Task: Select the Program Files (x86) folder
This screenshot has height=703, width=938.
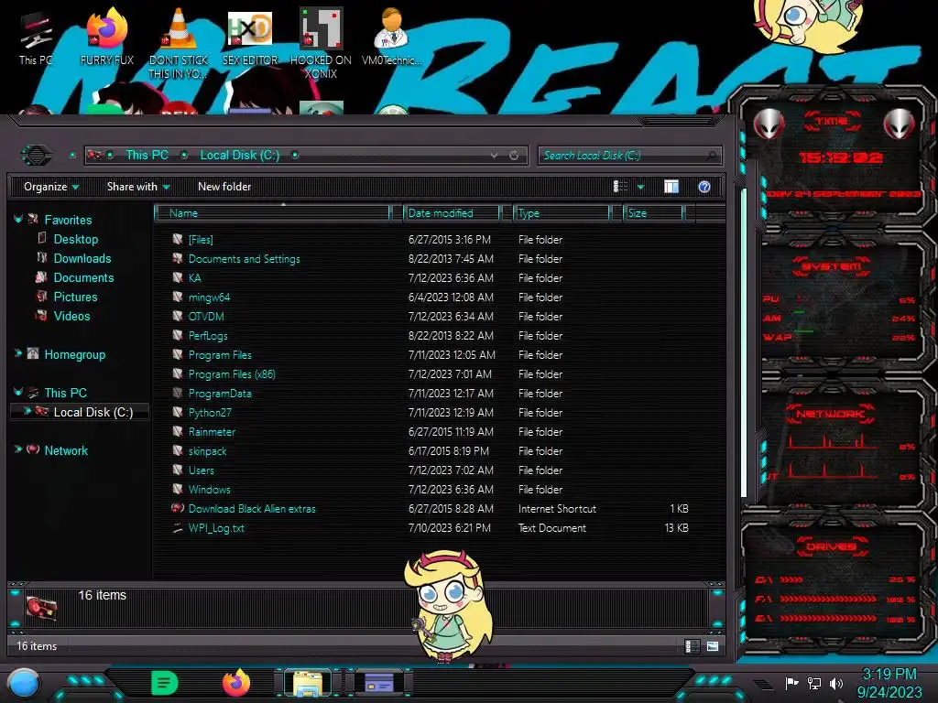Action: point(232,374)
